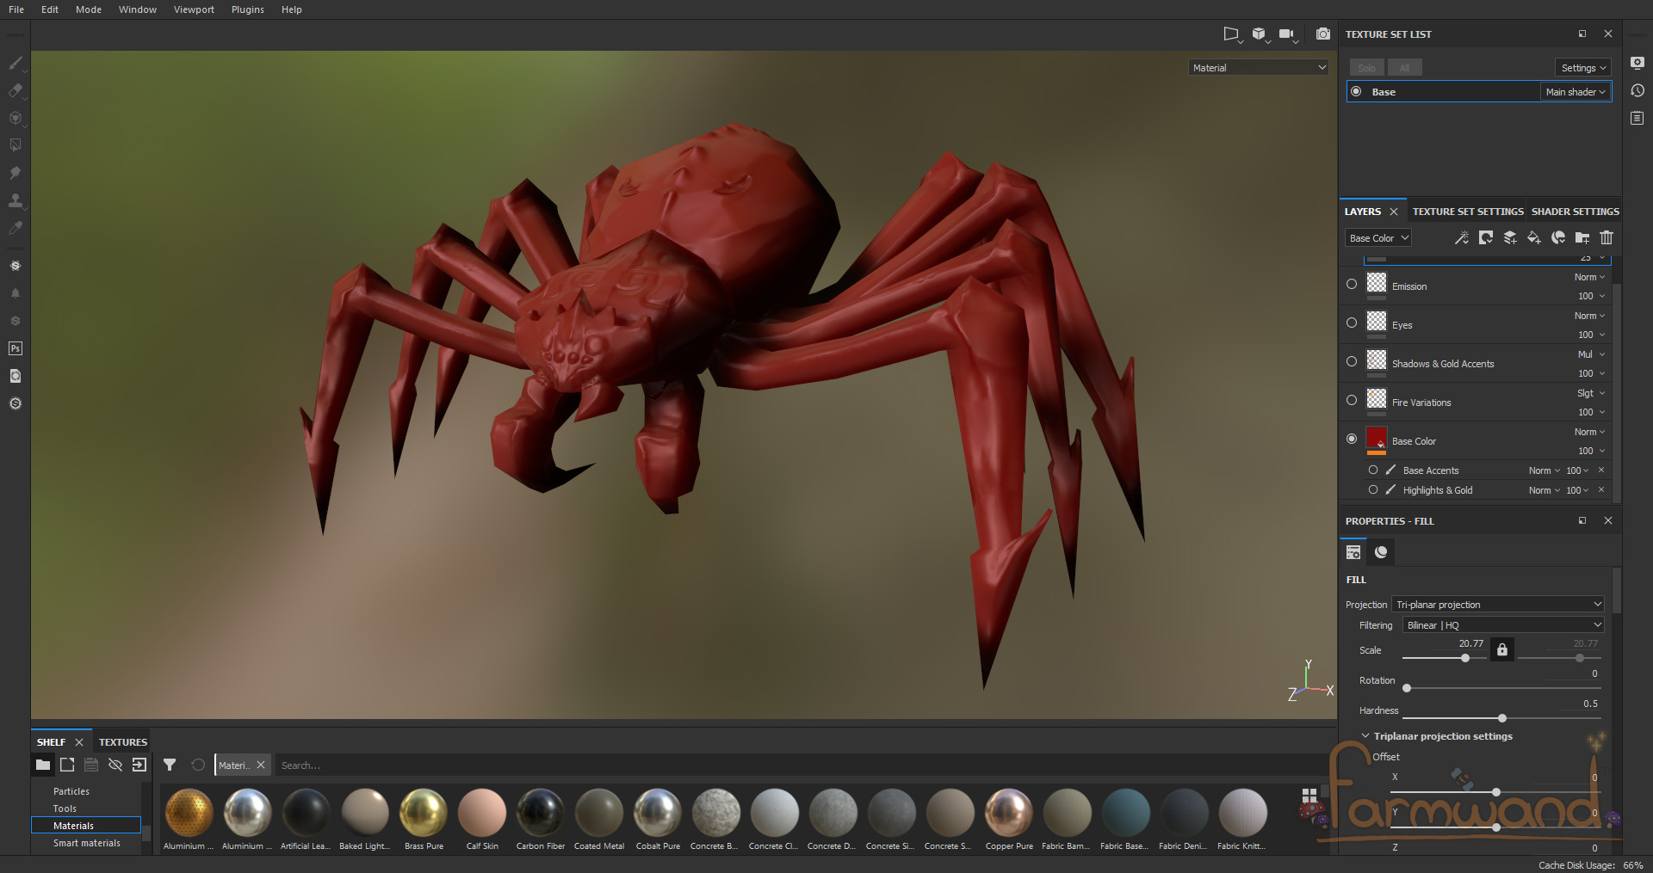
Task: Remove the Materi.. search filter tag
Action: point(261,765)
